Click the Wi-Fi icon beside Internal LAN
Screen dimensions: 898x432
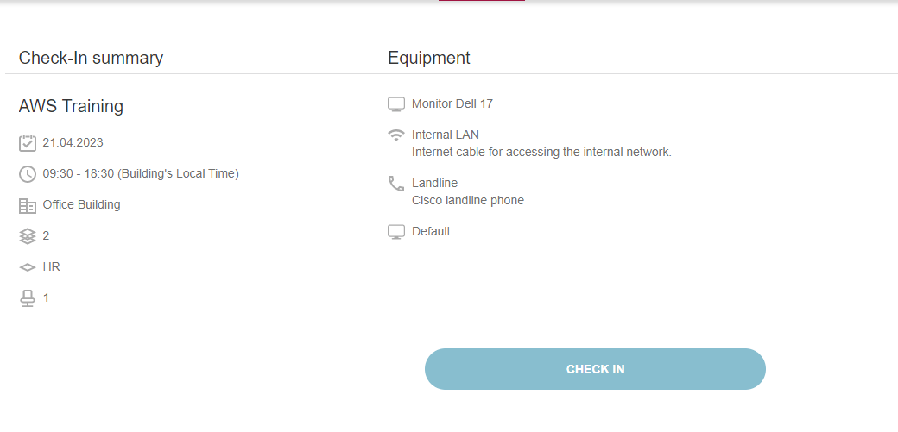(396, 135)
